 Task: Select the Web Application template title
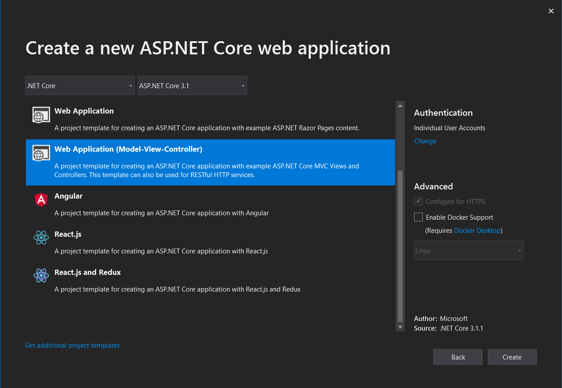click(x=84, y=111)
